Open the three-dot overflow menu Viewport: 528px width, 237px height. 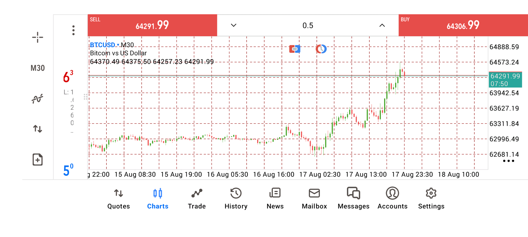click(x=73, y=30)
